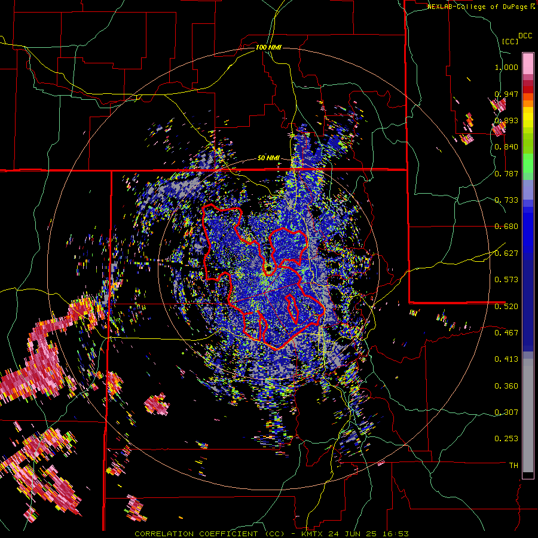Click the 0.520 scale value
The image size is (538, 538).
pyautogui.click(x=506, y=306)
